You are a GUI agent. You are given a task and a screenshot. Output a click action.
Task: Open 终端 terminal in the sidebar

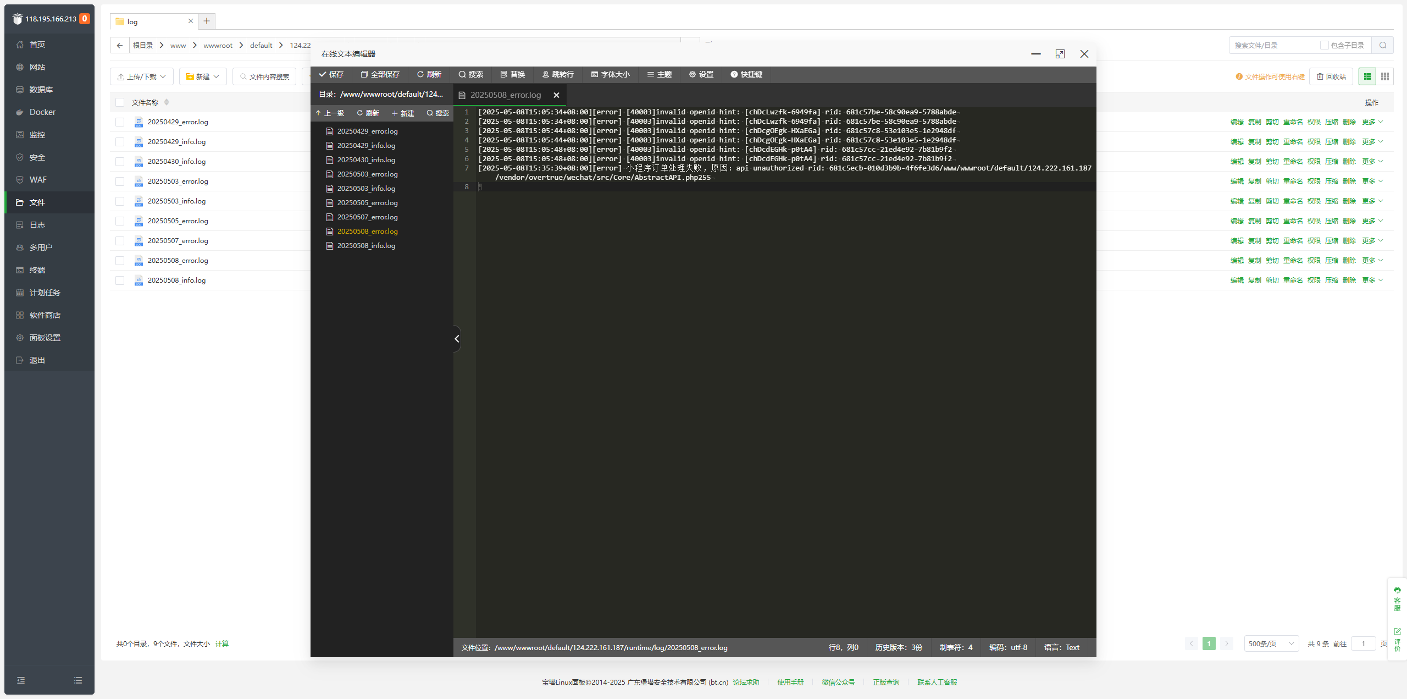pos(49,270)
